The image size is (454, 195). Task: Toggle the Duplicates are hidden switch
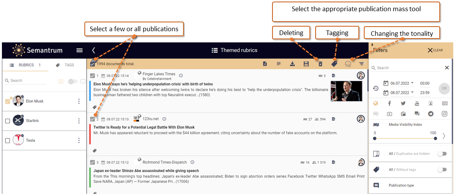tap(442, 154)
